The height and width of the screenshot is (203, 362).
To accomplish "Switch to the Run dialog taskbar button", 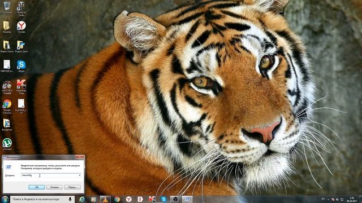I will click(x=187, y=199).
